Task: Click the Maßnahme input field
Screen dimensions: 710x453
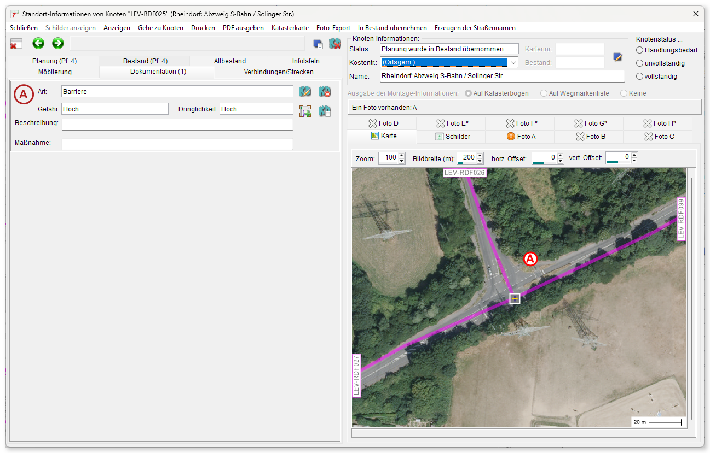Action: coord(177,144)
